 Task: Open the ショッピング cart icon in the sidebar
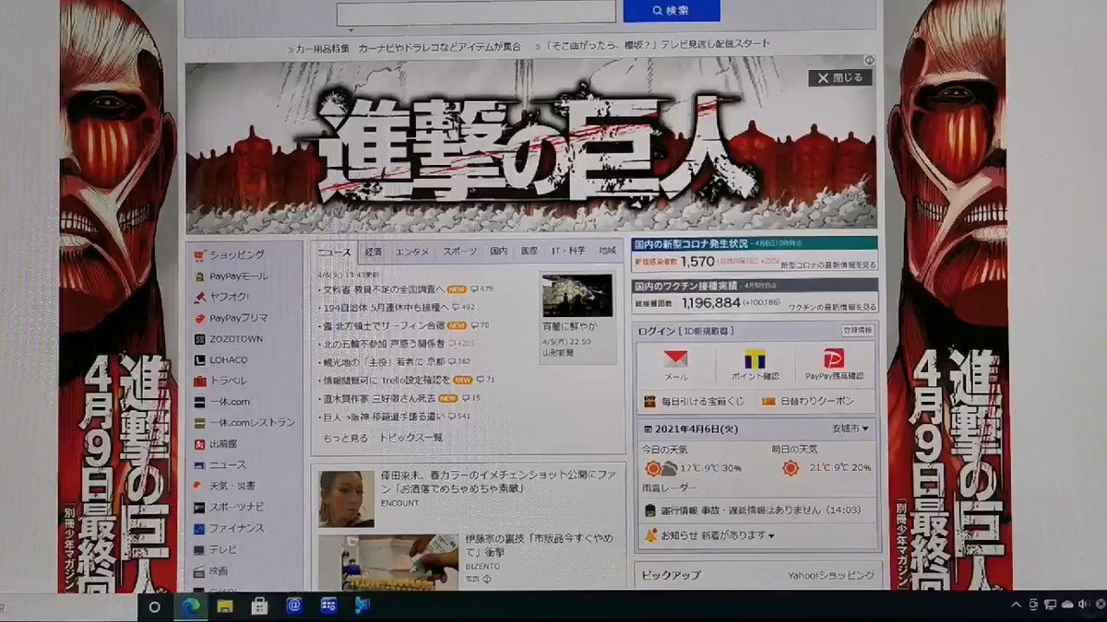click(198, 254)
